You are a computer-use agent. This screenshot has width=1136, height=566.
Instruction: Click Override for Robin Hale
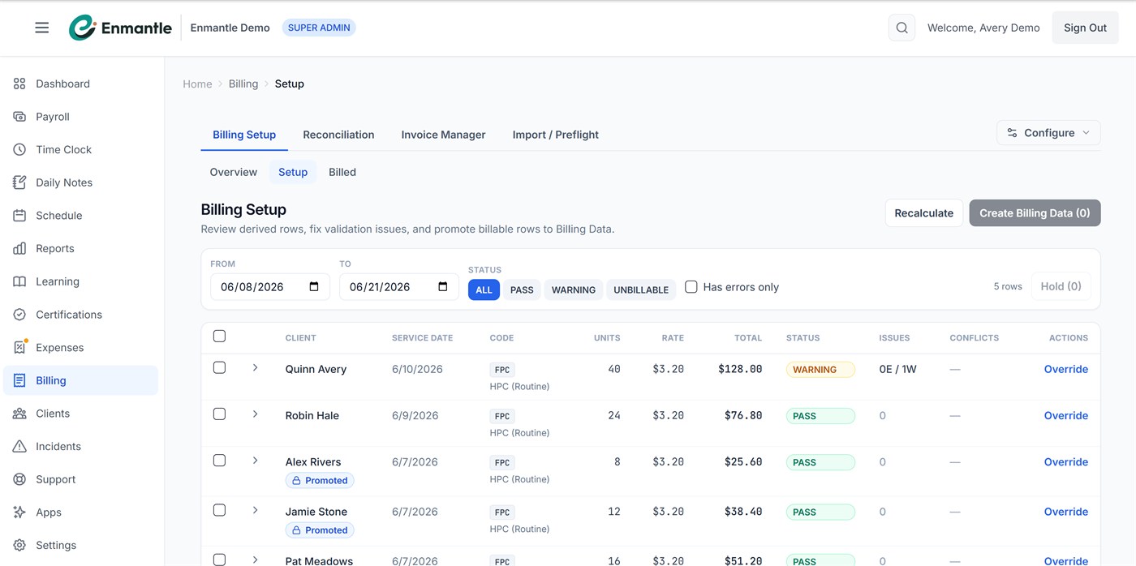tap(1065, 415)
